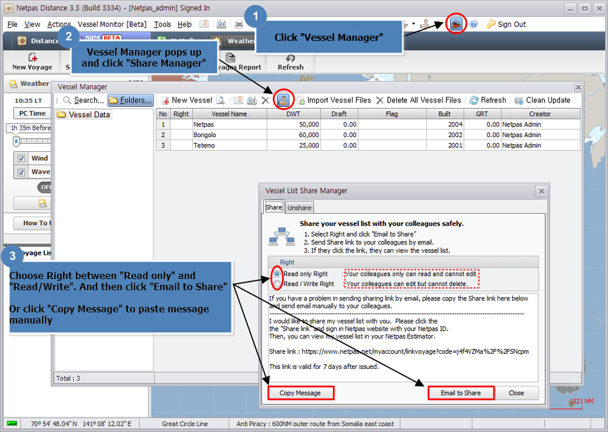Sort by the DWT column header
The image size is (608, 432).
pyautogui.click(x=293, y=114)
